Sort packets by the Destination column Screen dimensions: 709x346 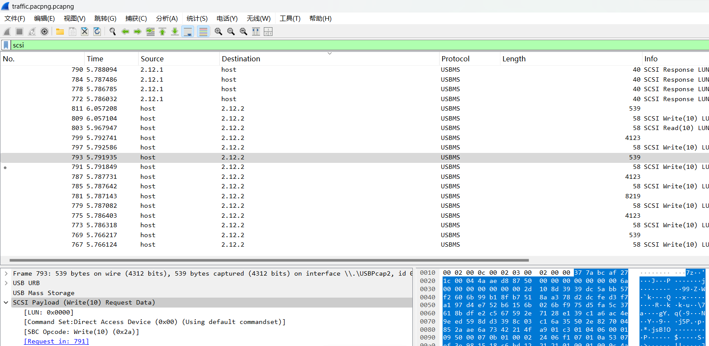tap(329, 59)
